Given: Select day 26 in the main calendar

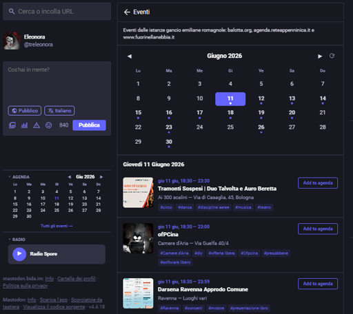Looking at the screenshot, I should coord(261,128).
